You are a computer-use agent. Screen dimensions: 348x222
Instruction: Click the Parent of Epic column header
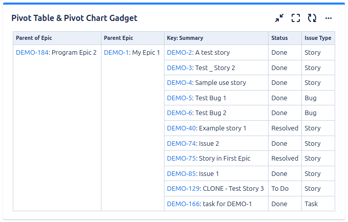34,38
